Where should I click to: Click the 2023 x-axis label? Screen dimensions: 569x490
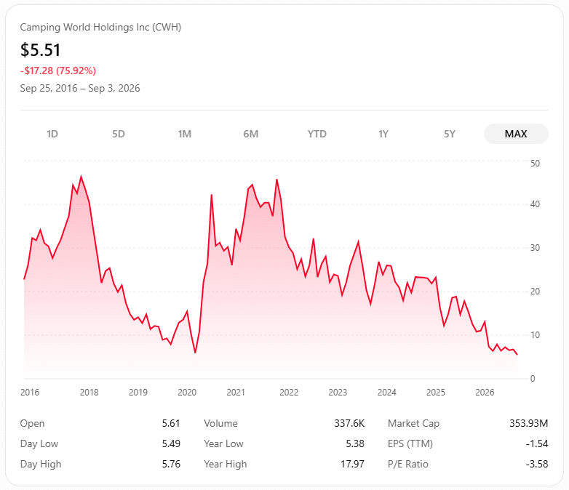pyautogui.click(x=338, y=392)
